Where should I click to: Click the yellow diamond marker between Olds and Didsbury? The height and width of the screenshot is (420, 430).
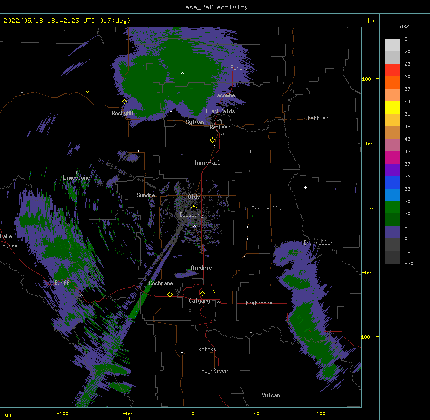(x=194, y=208)
